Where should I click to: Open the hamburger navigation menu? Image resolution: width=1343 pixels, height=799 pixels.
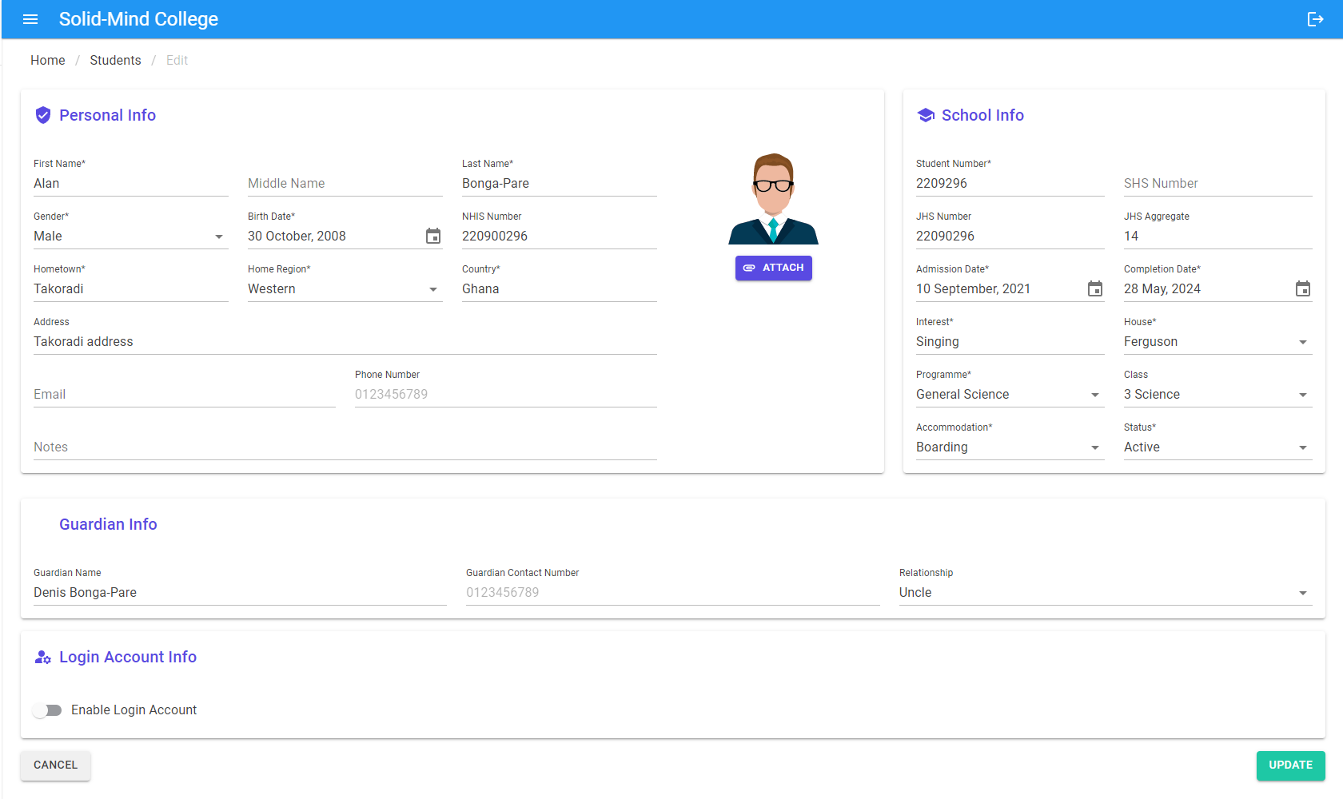click(30, 19)
